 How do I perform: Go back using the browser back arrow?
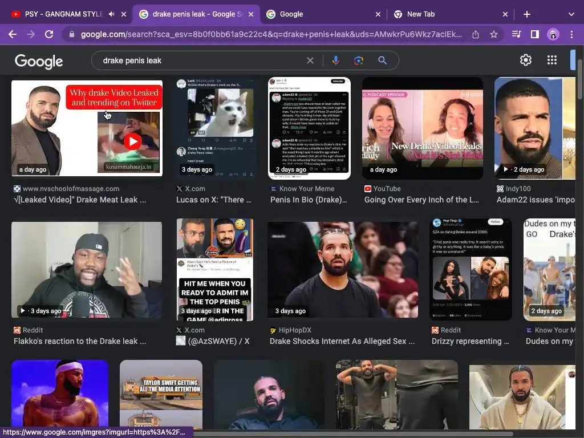pyautogui.click(x=13, y=34)
